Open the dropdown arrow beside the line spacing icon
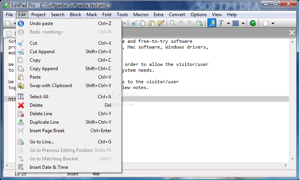Viewport: 299px width, 180px height. click(x=243, y=24)
